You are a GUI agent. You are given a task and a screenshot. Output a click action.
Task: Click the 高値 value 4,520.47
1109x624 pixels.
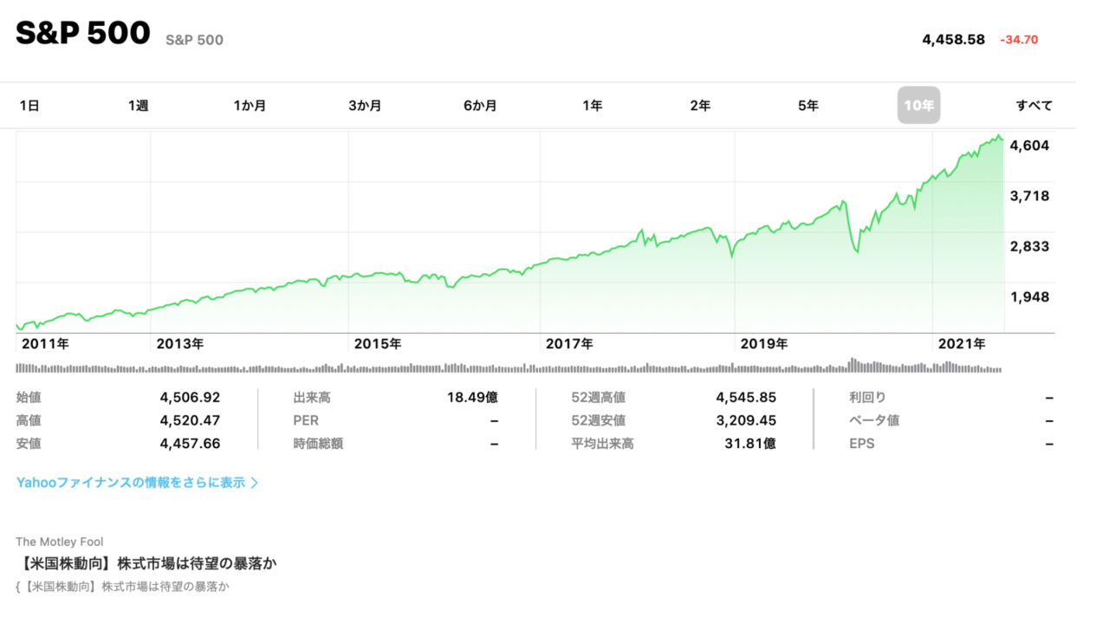tap(190, 420)
